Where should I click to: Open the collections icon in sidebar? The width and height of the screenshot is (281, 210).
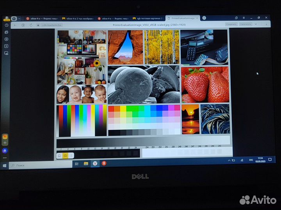coord(6,32)
